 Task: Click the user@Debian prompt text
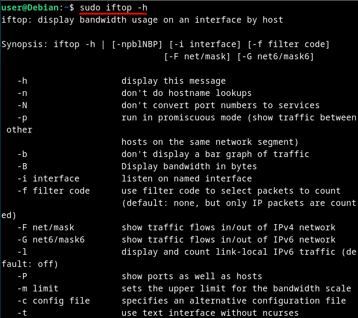30,8
